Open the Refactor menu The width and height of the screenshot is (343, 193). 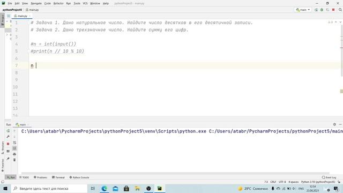(x=58, y=4)
